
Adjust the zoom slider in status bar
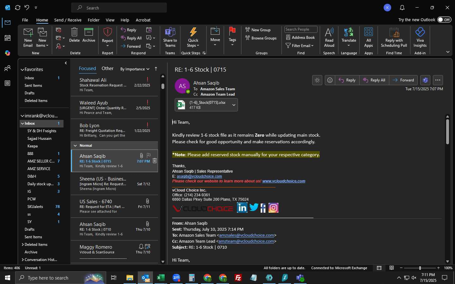420,268
